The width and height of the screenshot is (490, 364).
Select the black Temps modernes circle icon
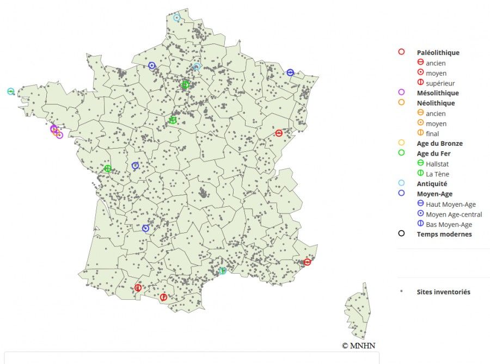point(401,234)
